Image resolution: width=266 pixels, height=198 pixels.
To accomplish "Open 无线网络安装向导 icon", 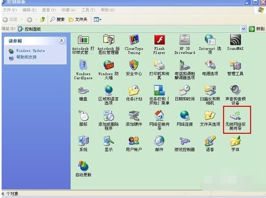I will tap(235, 116).
